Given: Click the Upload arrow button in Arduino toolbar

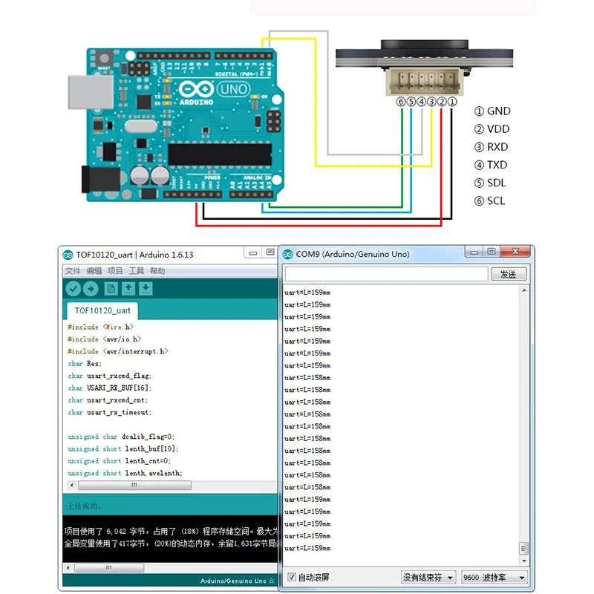Looking at the screenshot, I should point(91,289).
